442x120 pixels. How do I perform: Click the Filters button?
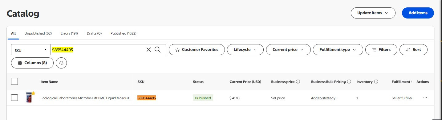(x=381, y=50)
